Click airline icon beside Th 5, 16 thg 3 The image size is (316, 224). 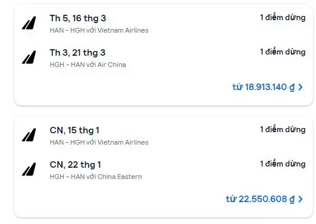[x=29, y=23]
